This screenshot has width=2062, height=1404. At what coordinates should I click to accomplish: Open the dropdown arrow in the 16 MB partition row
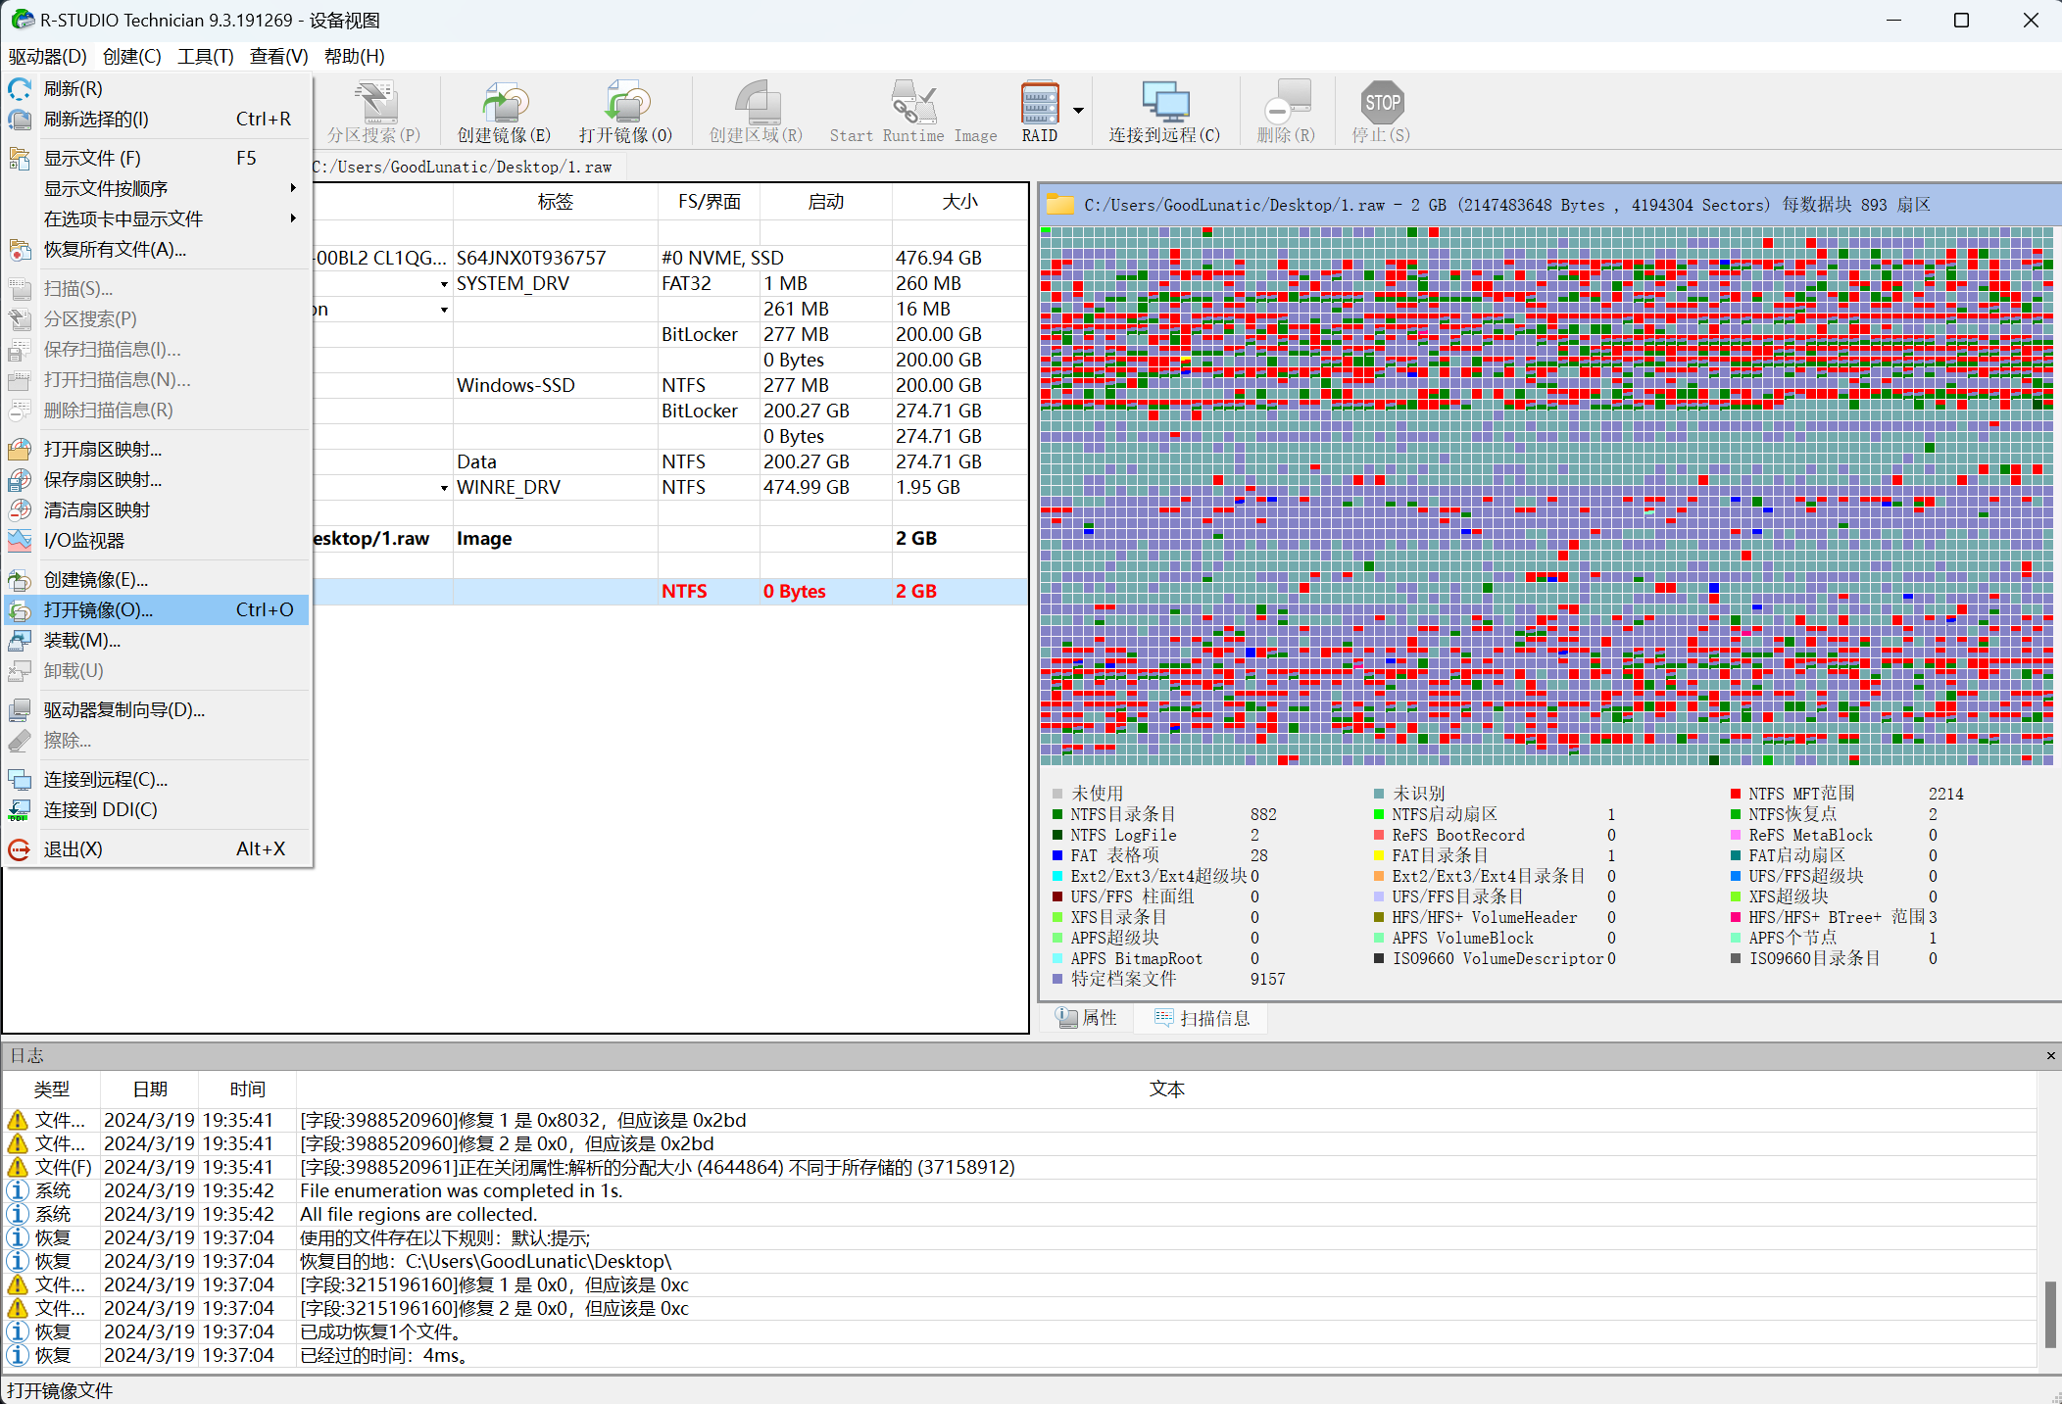[444, 310]
